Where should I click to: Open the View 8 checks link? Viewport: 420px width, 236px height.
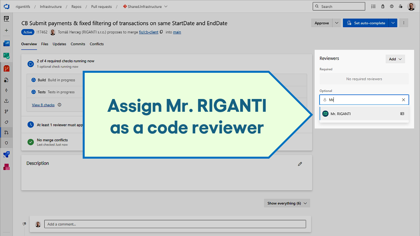[x=43, y=105]
